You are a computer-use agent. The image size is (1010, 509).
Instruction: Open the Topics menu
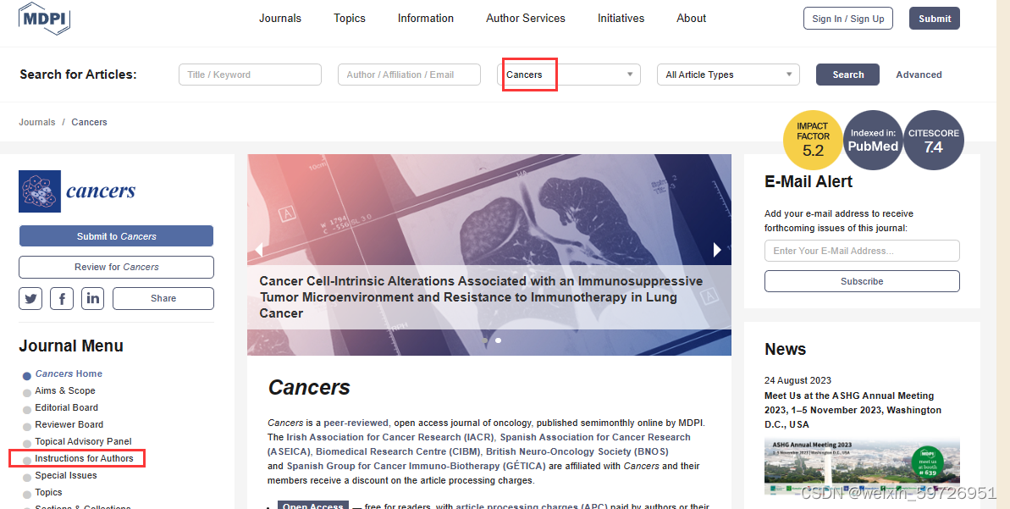pos(350,18)
